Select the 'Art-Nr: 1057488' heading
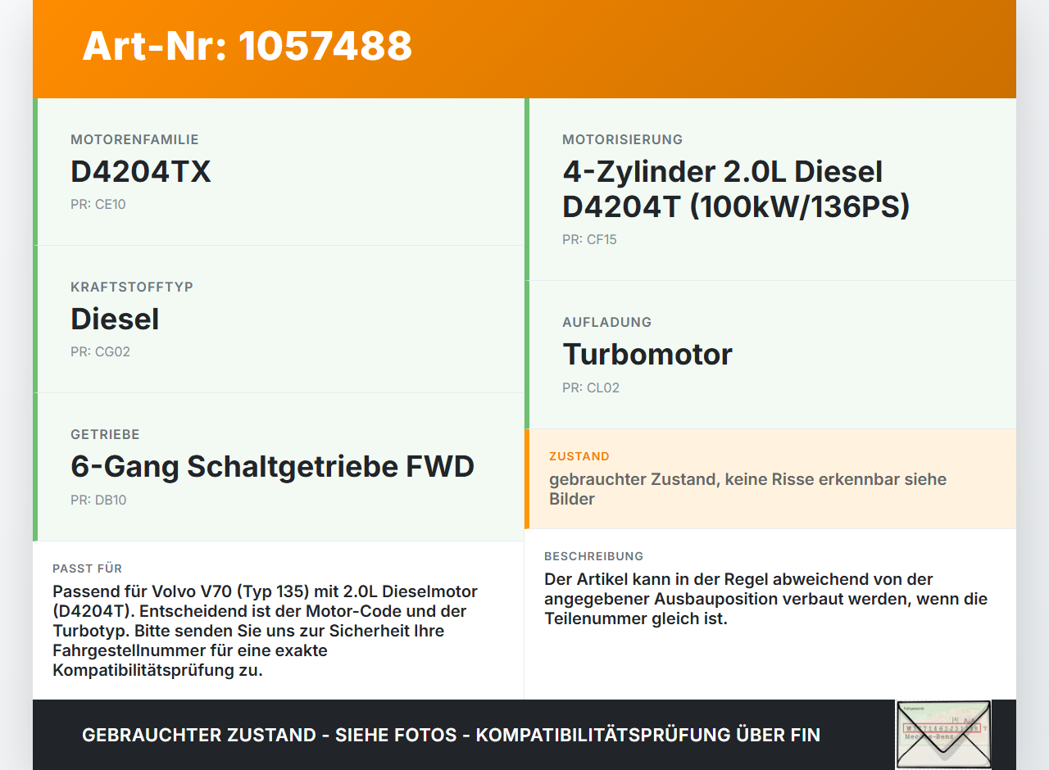1049x770 pixels. click(x=247, y=46)
